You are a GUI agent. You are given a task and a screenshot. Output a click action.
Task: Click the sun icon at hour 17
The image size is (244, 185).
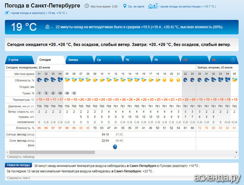151,80
